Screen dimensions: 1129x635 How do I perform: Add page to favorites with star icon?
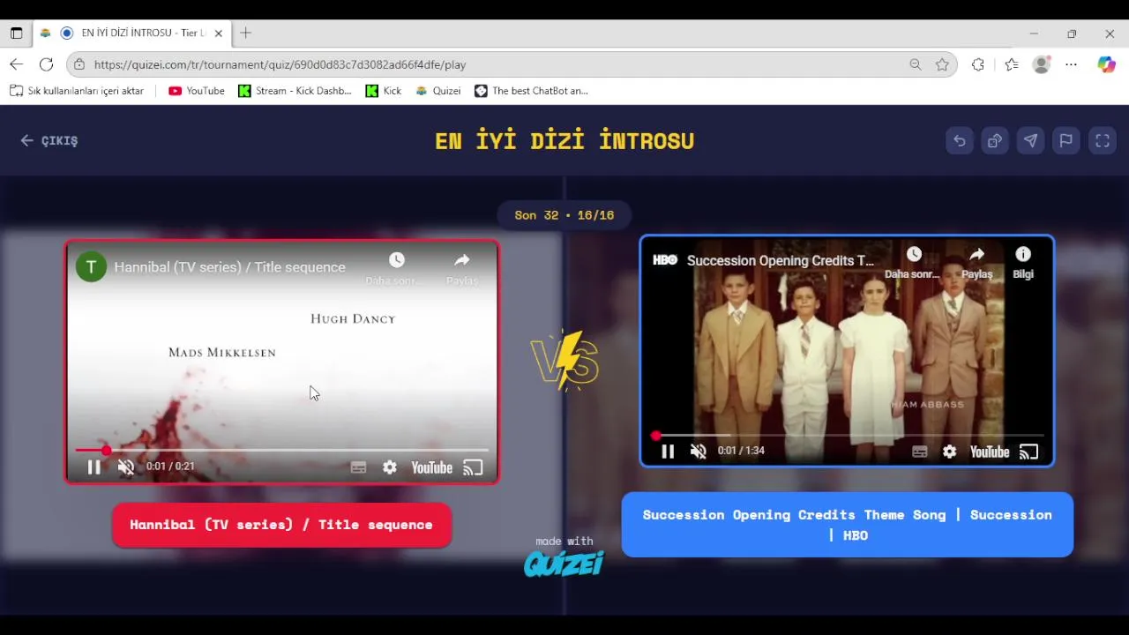942,64
